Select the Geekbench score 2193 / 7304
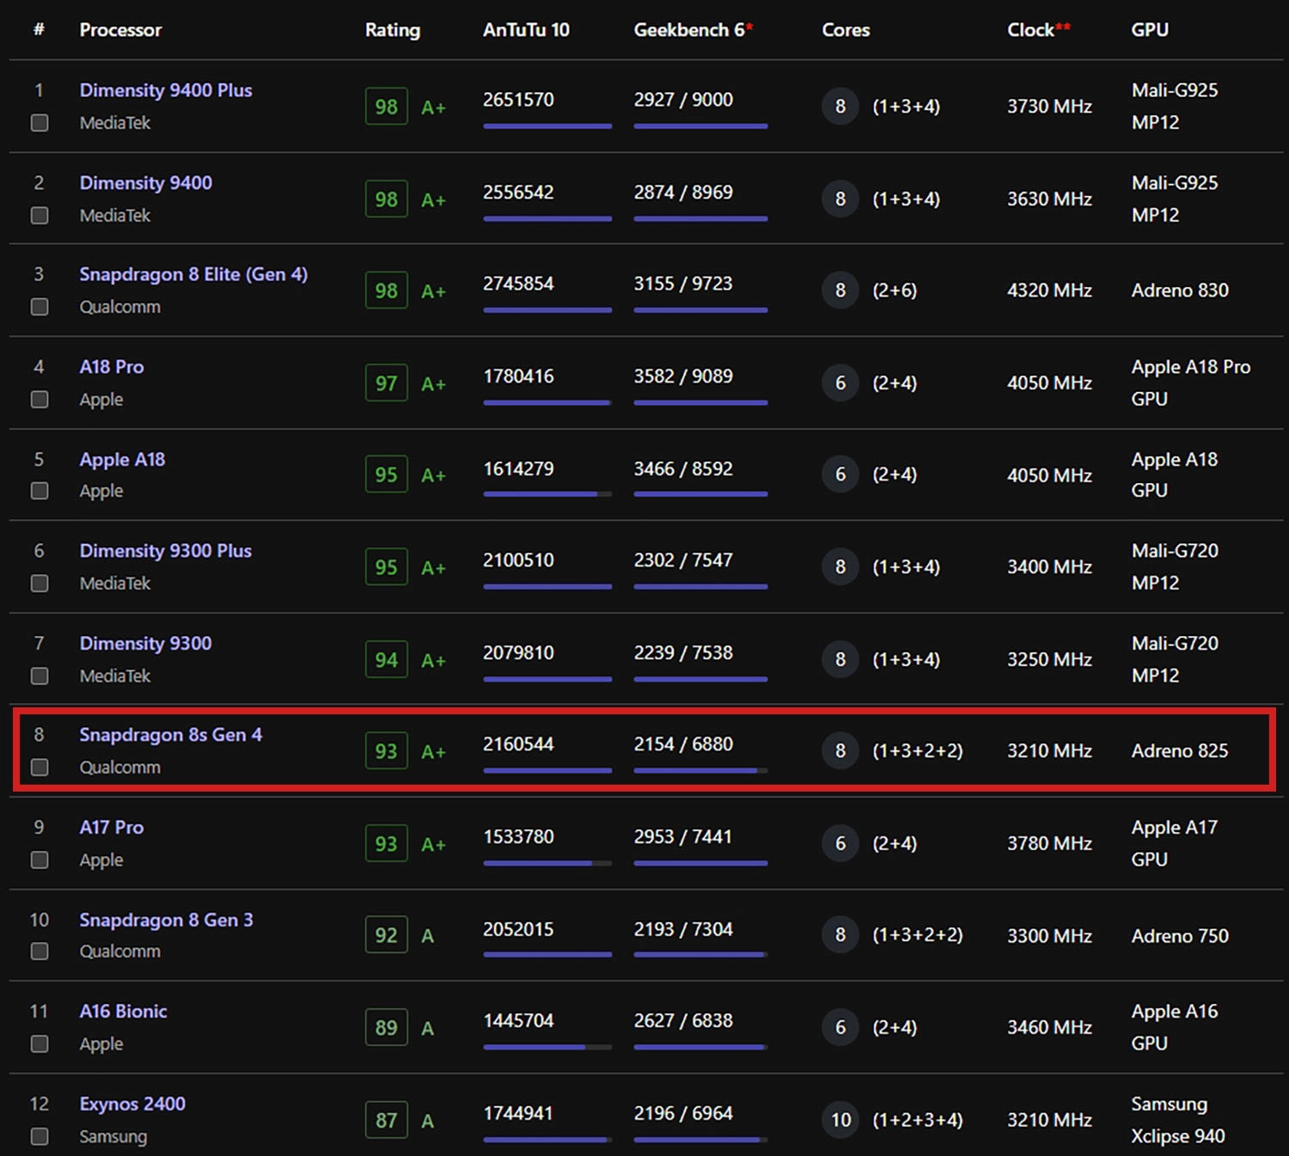 point(683,930)
